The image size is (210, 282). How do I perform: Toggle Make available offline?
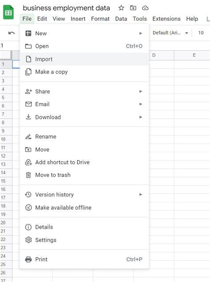pyautogui.click(x=84, y=208)
